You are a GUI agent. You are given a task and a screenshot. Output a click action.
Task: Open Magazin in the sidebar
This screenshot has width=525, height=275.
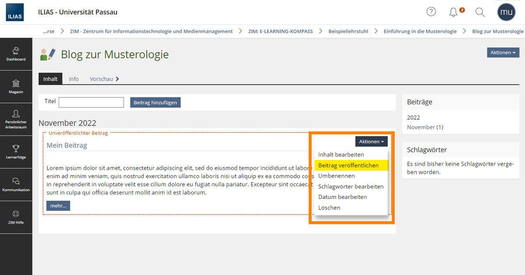pyautogui.click(x=16, y=87)
